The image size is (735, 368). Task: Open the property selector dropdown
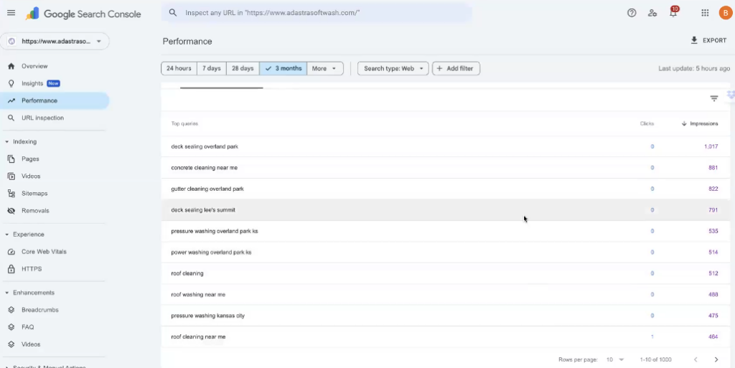pos(55,41)
